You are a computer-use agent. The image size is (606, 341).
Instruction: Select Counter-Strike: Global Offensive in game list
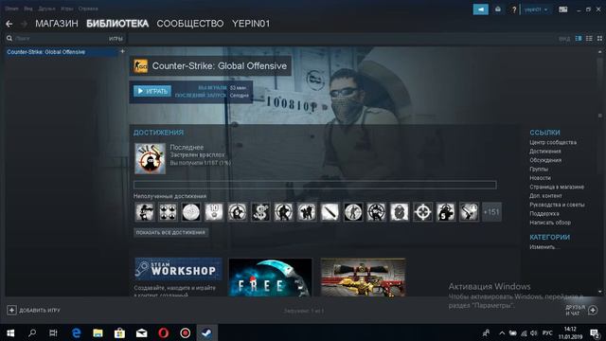click(x=62, y=52)
